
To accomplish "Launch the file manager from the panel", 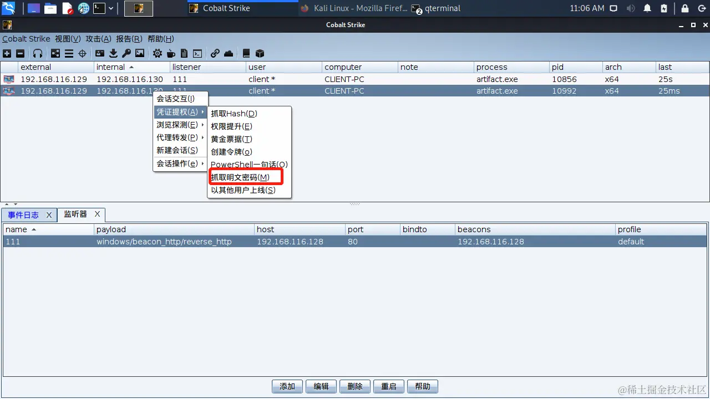I will pyautogui.click(x=50, y=8).
